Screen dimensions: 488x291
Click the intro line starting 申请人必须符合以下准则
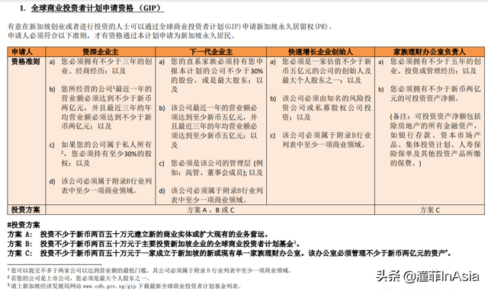point(121,36)
